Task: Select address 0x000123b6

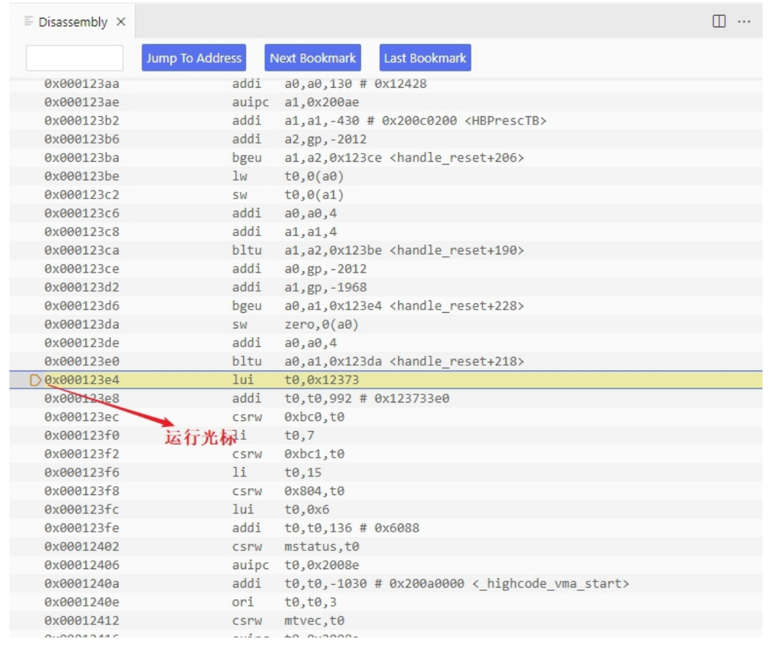Action: 82,139
